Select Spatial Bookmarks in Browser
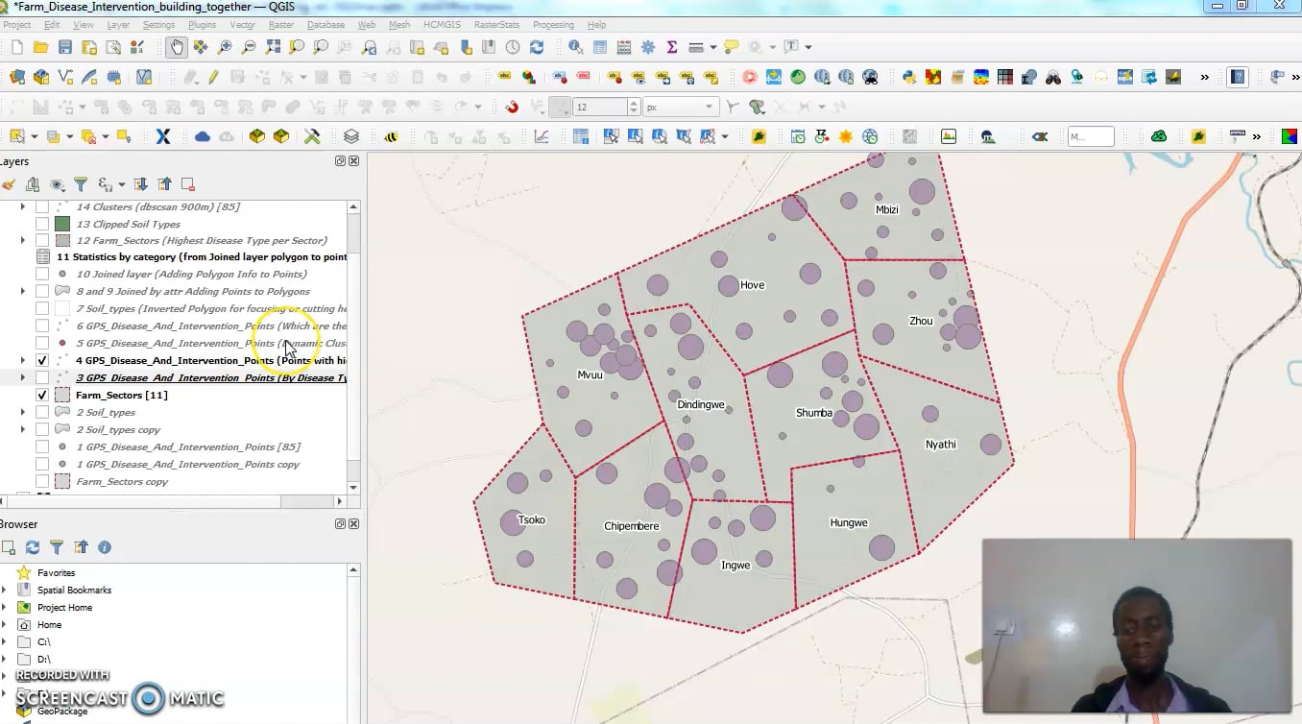 pos(74,590)
